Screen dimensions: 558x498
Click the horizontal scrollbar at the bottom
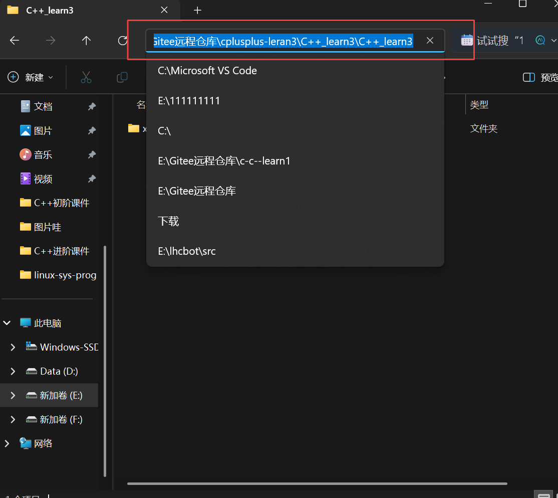tap(317, 483)
